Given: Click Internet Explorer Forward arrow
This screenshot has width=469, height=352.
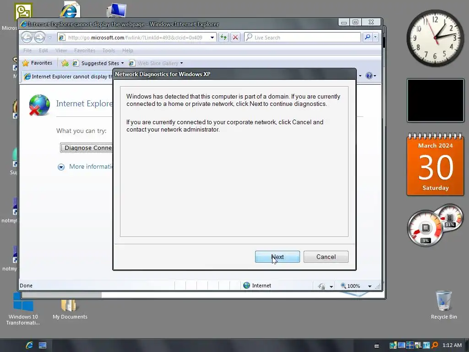Looking at the screenshot, I should point(39,38).
